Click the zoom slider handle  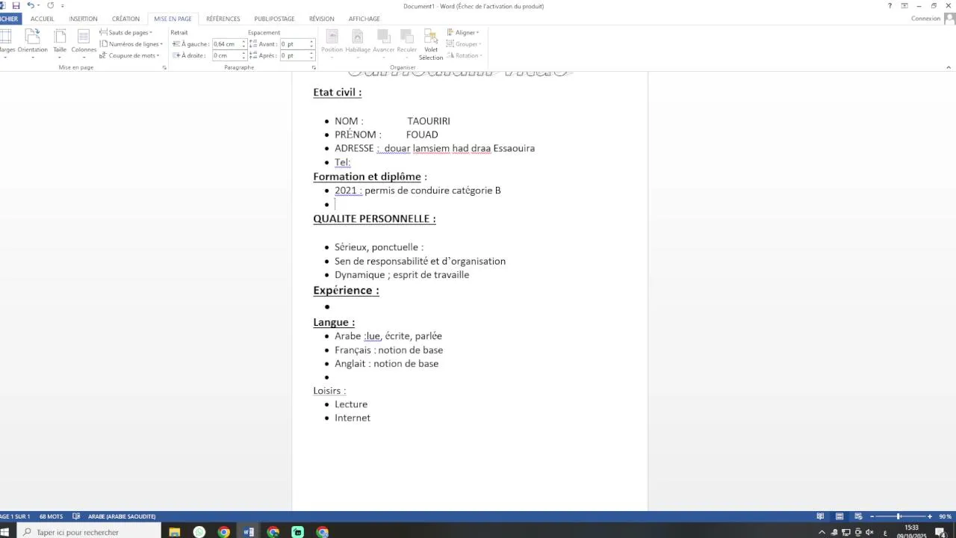pyautogui.click(x=898, y=516)
